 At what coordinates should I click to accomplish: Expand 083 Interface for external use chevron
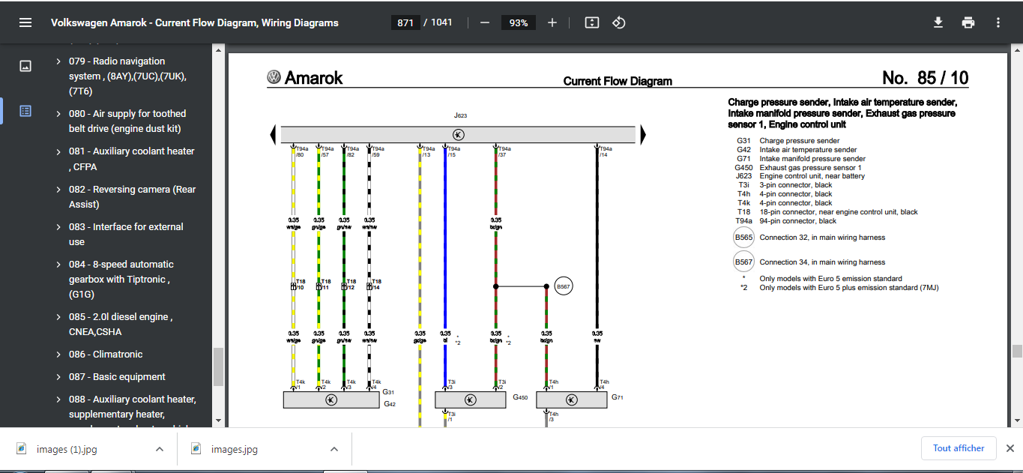click(58, 226)
